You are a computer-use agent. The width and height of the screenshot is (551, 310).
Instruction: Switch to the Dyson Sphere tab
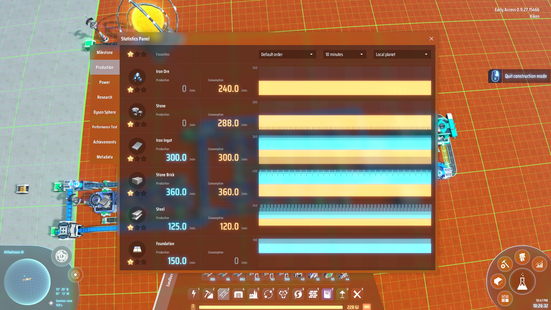[104, 112]
